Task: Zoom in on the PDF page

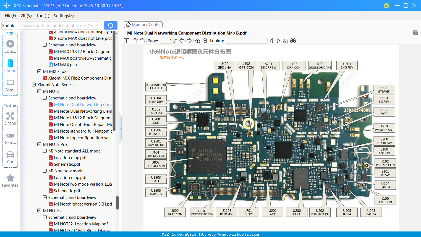Action: pos(198,41)
